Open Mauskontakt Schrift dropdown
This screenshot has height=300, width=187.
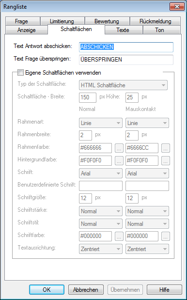point(147,174)
